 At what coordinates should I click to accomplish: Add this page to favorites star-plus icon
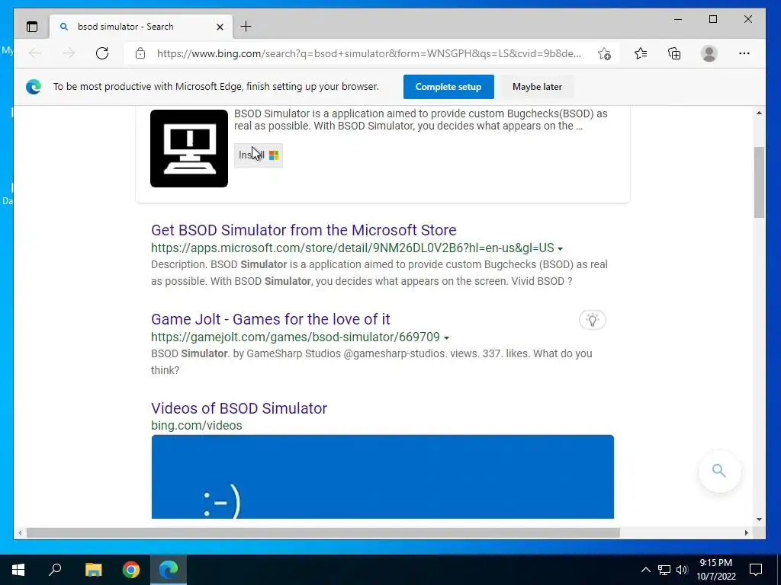[x=604, y=53]
